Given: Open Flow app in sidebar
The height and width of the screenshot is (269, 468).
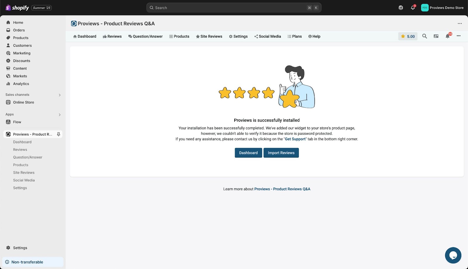Looking at the screenshot, I should pyautogui.click(x=17, y=122).
